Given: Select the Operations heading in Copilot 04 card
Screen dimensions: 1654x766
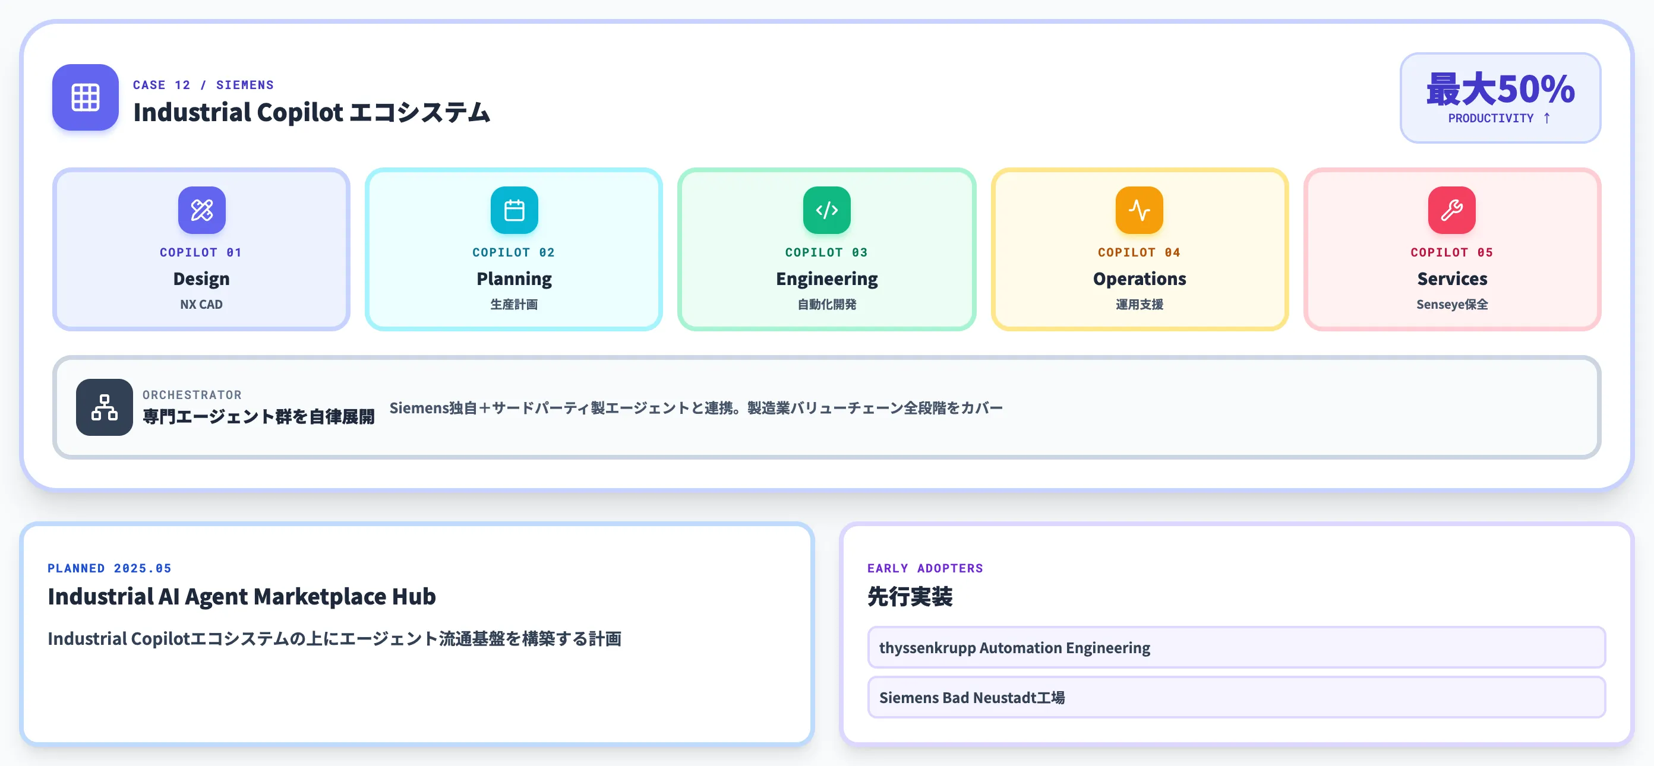Looking at the screenshot, I should [x=1140, y=279].
